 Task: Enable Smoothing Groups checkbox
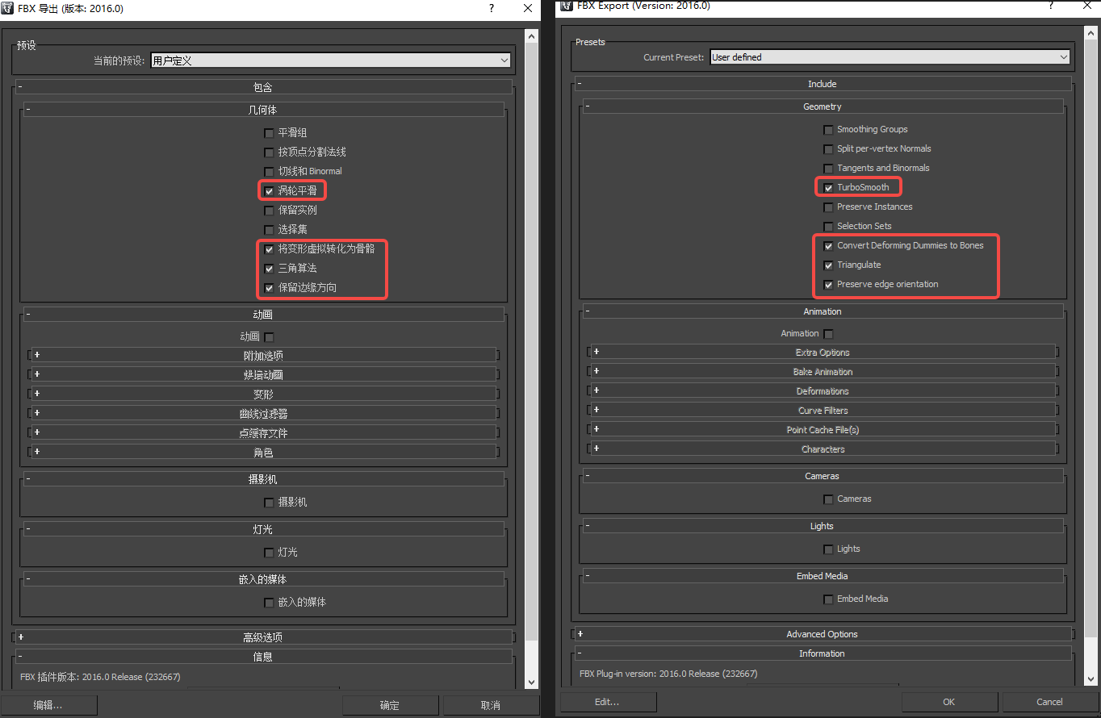828,130
